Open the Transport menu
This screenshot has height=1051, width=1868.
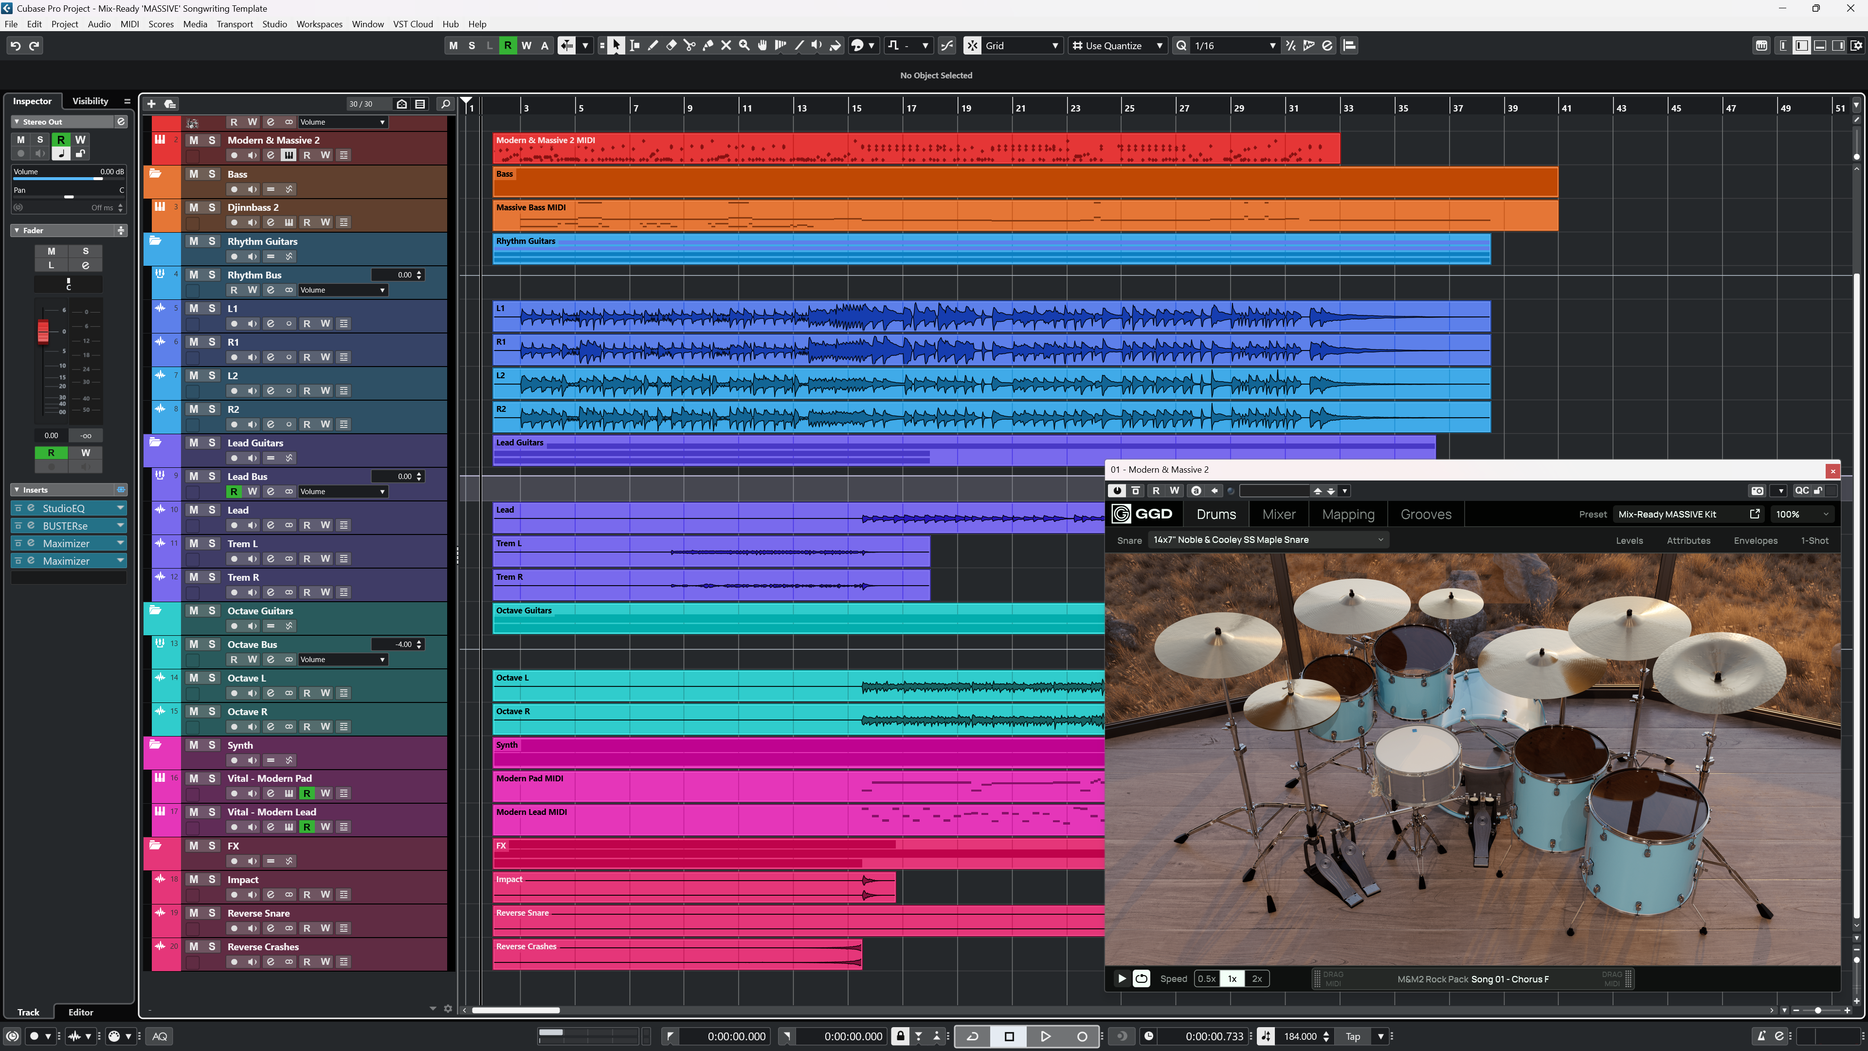(x=234, y=24)
